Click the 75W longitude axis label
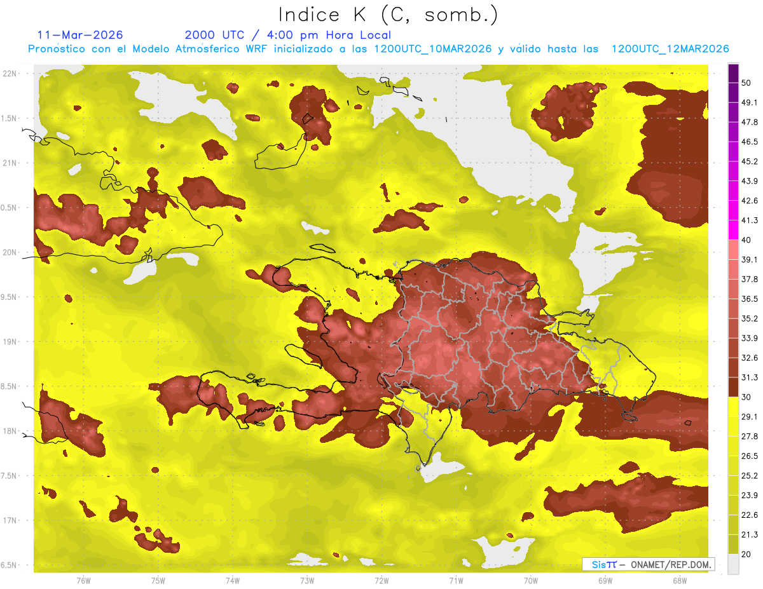The height and width of the screenshot is (589, 763). tap(158, 580)
